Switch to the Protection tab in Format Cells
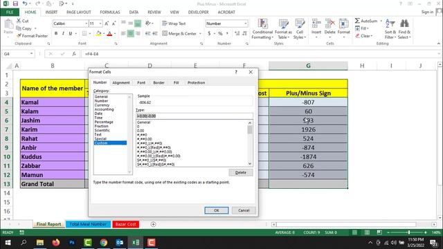 196,83
